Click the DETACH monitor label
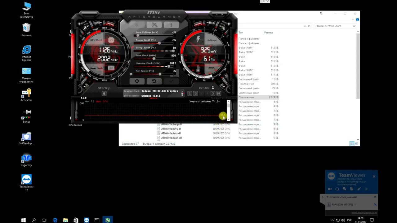Viewport: 397px width, 223px height. click(154, 98)
